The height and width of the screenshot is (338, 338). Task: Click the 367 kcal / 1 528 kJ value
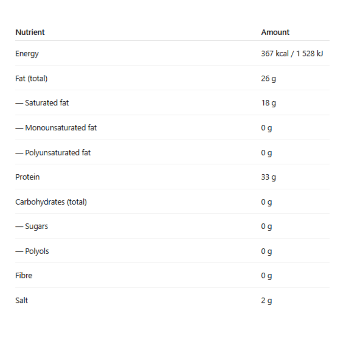coord(292,54)
